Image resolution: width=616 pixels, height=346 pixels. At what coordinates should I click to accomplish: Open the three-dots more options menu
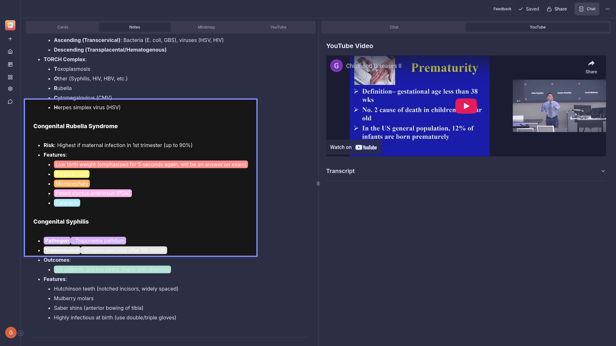[x=607, y=9]
